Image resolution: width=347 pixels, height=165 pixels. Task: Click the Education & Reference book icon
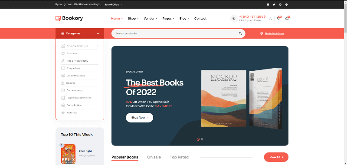point(63,98)
